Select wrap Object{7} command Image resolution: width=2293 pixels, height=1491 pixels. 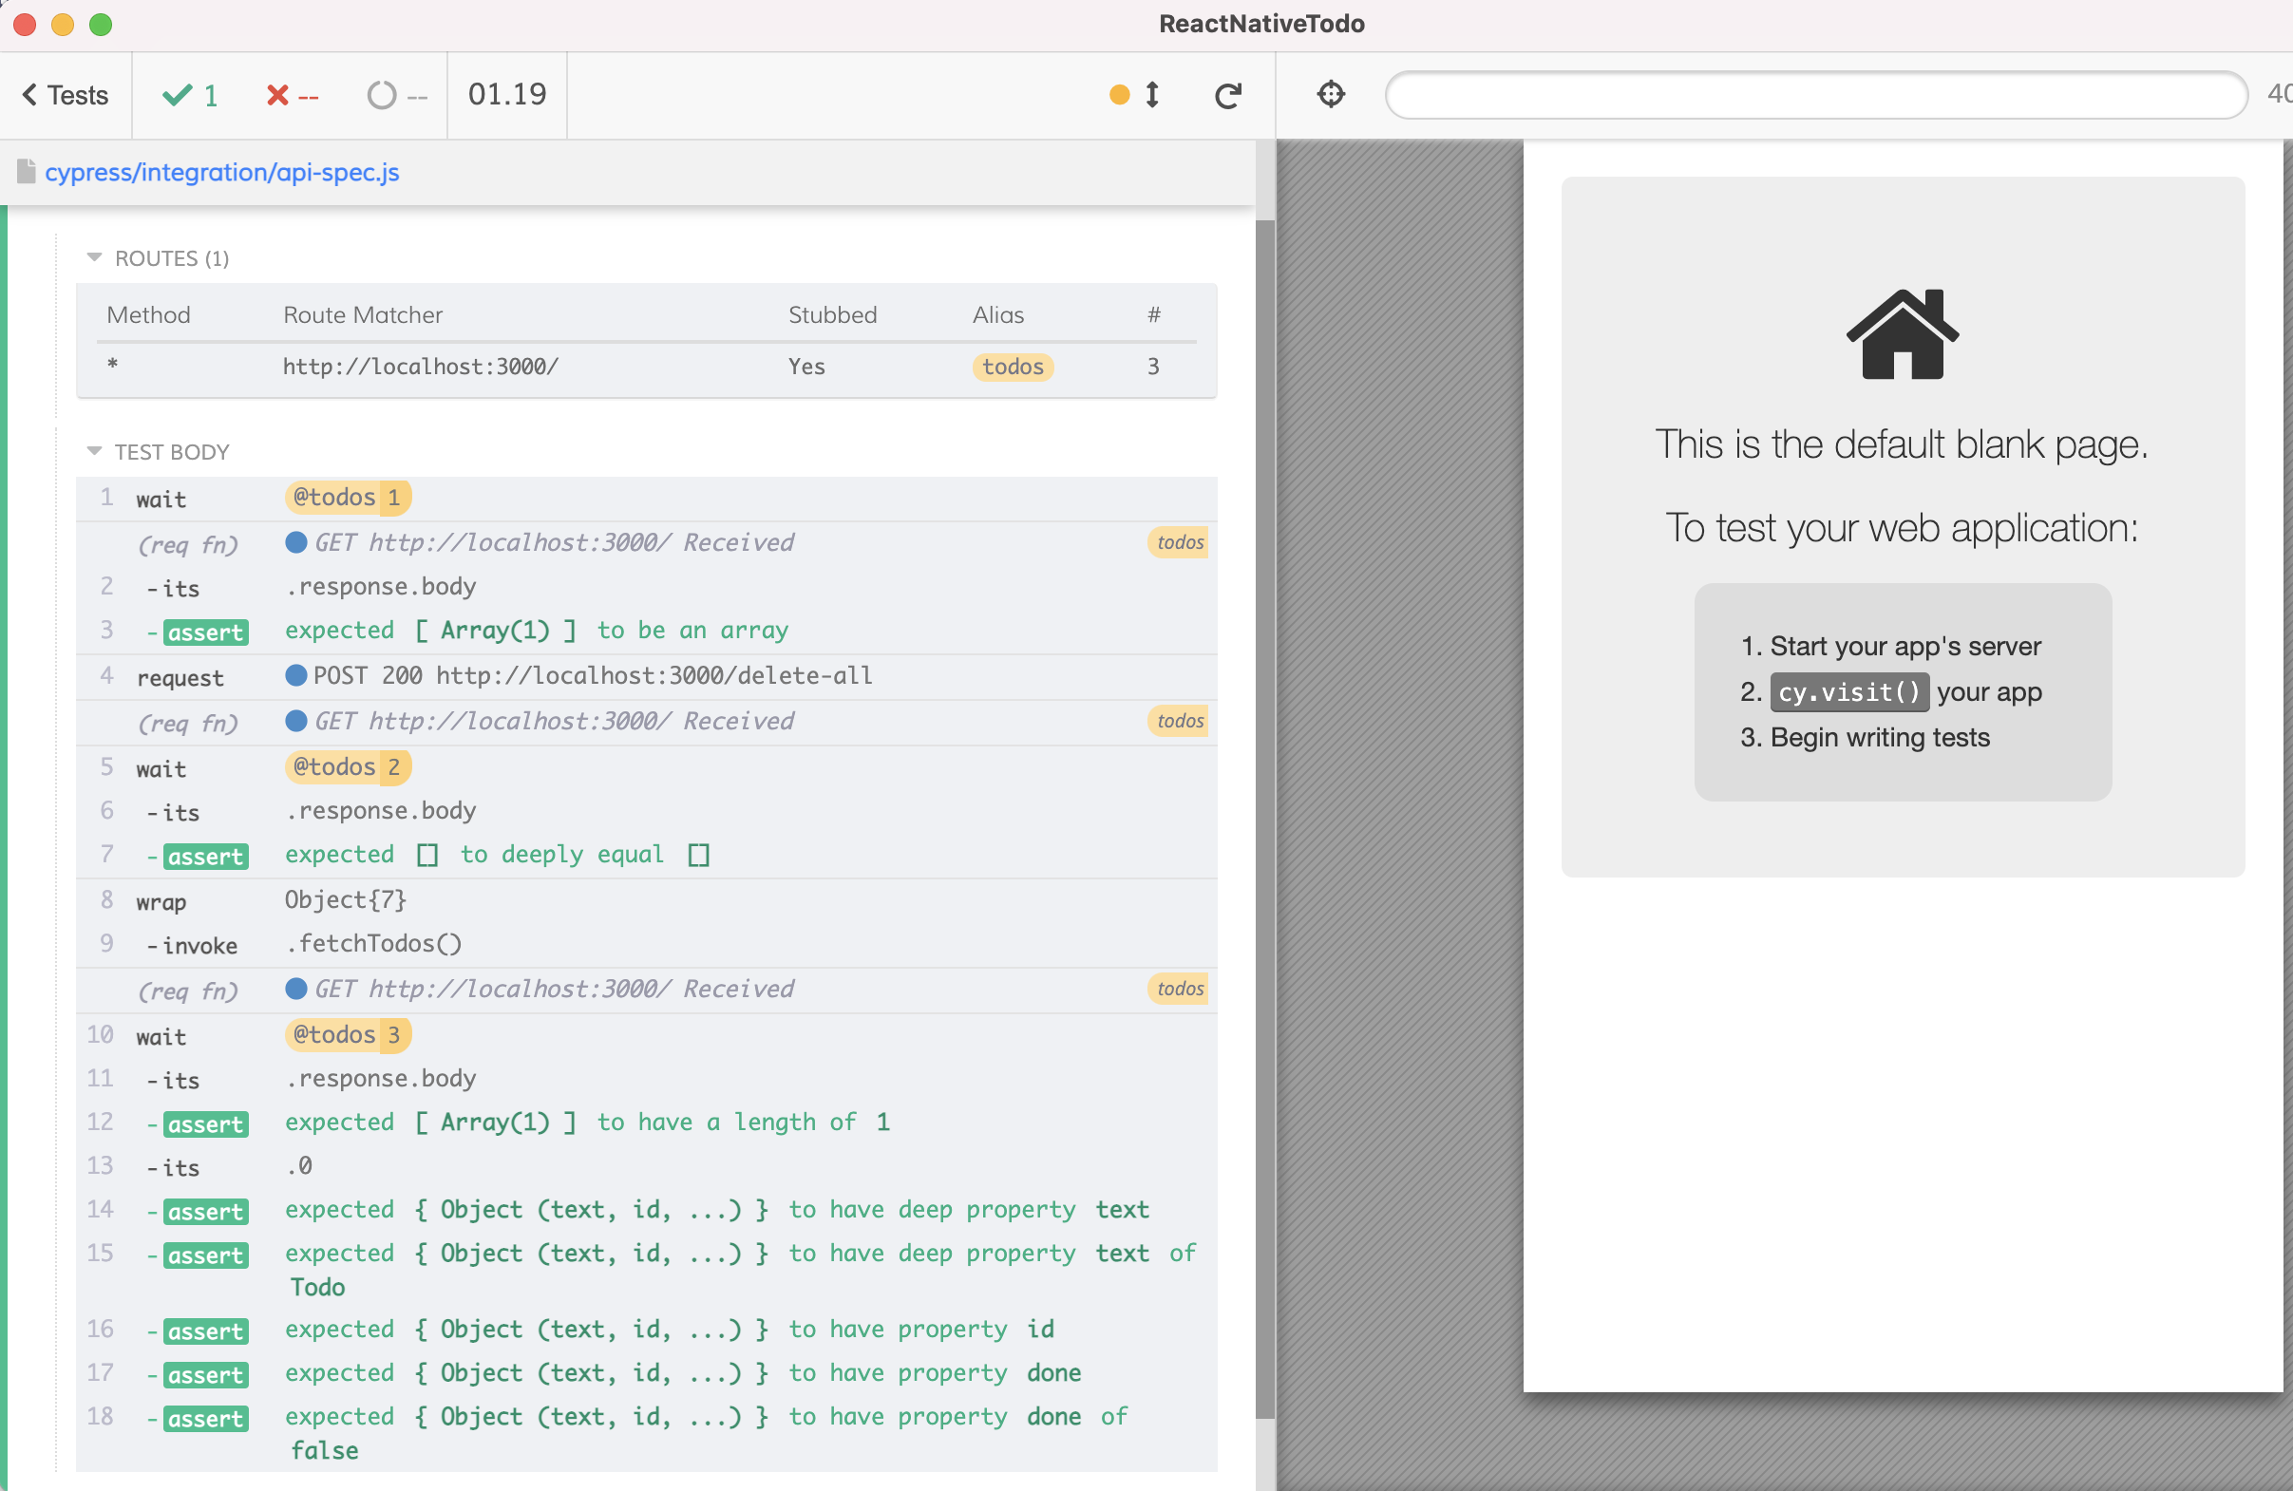pyautogui.click(x=647, y=900)
